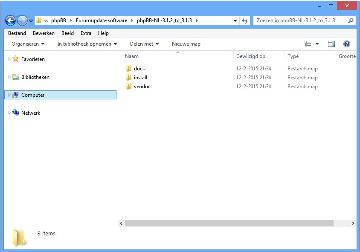Navigate to phpBB in breadcrumb
The height and width of the screenshot is (252, 360).
[58, 20]
